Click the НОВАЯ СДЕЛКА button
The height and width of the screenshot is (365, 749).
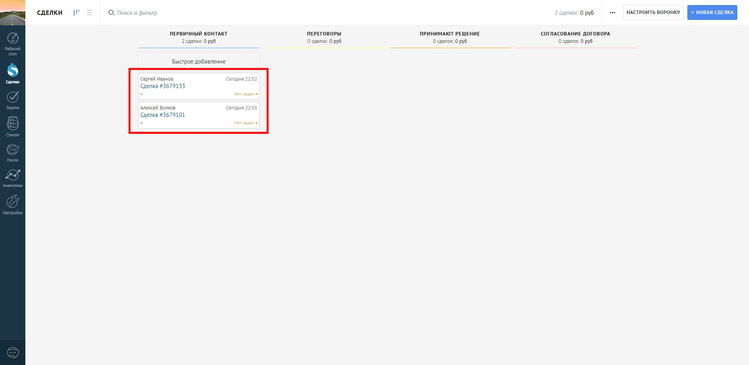click(712, 12)
